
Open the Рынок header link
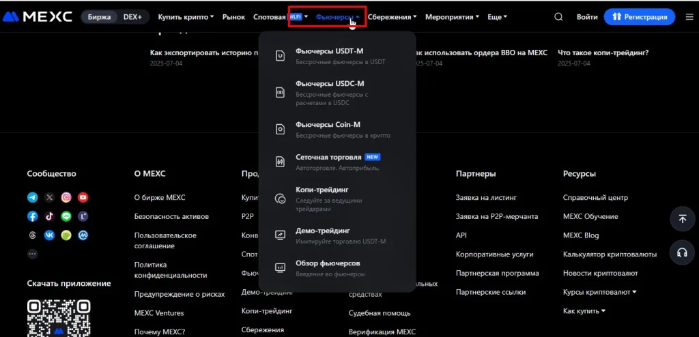click(233, 17)
